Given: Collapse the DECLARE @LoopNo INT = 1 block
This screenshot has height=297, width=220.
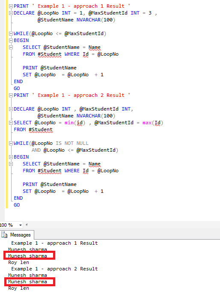Looking at the screenshot, I should 11,13.
